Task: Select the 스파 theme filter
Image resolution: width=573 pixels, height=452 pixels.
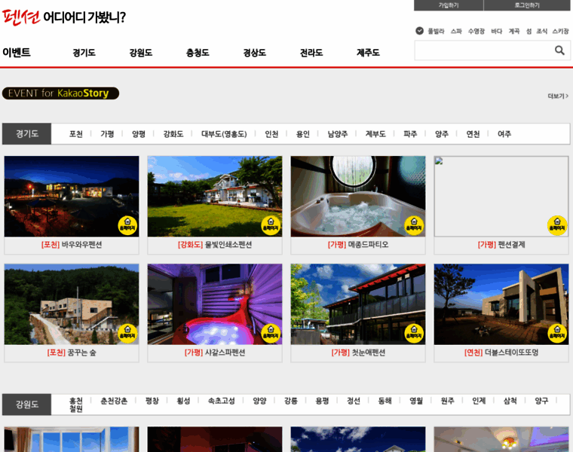Action: [x=456, y=32]
